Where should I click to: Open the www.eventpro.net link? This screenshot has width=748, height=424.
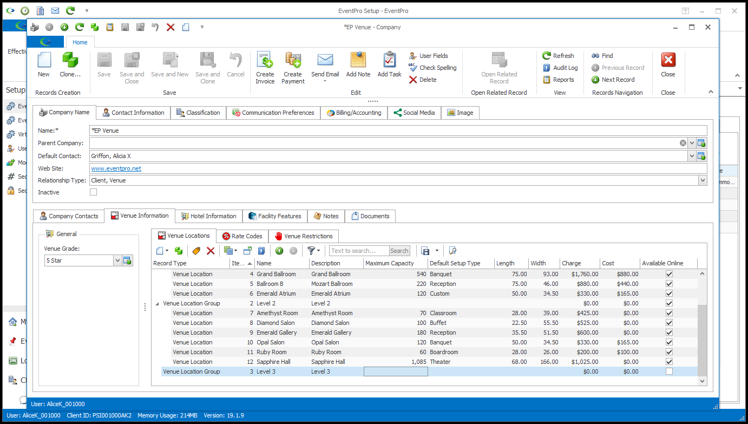click(116, 168)
